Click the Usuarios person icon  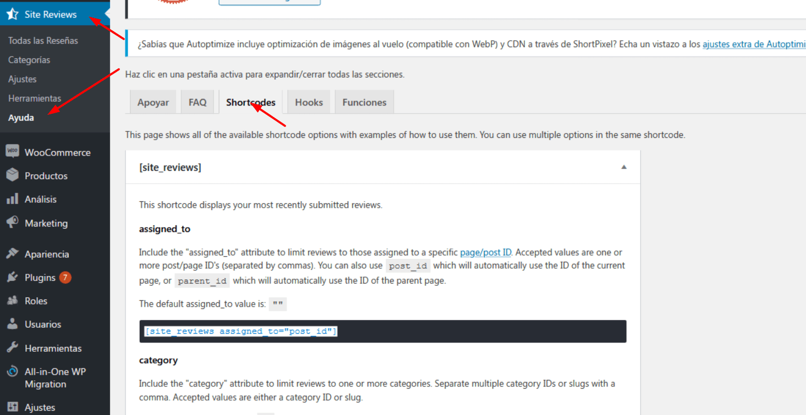(12, 324)
